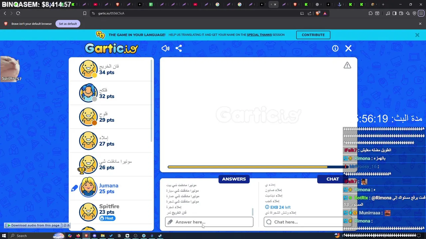Dismiss the translation banner with its X

pos(417,35)
